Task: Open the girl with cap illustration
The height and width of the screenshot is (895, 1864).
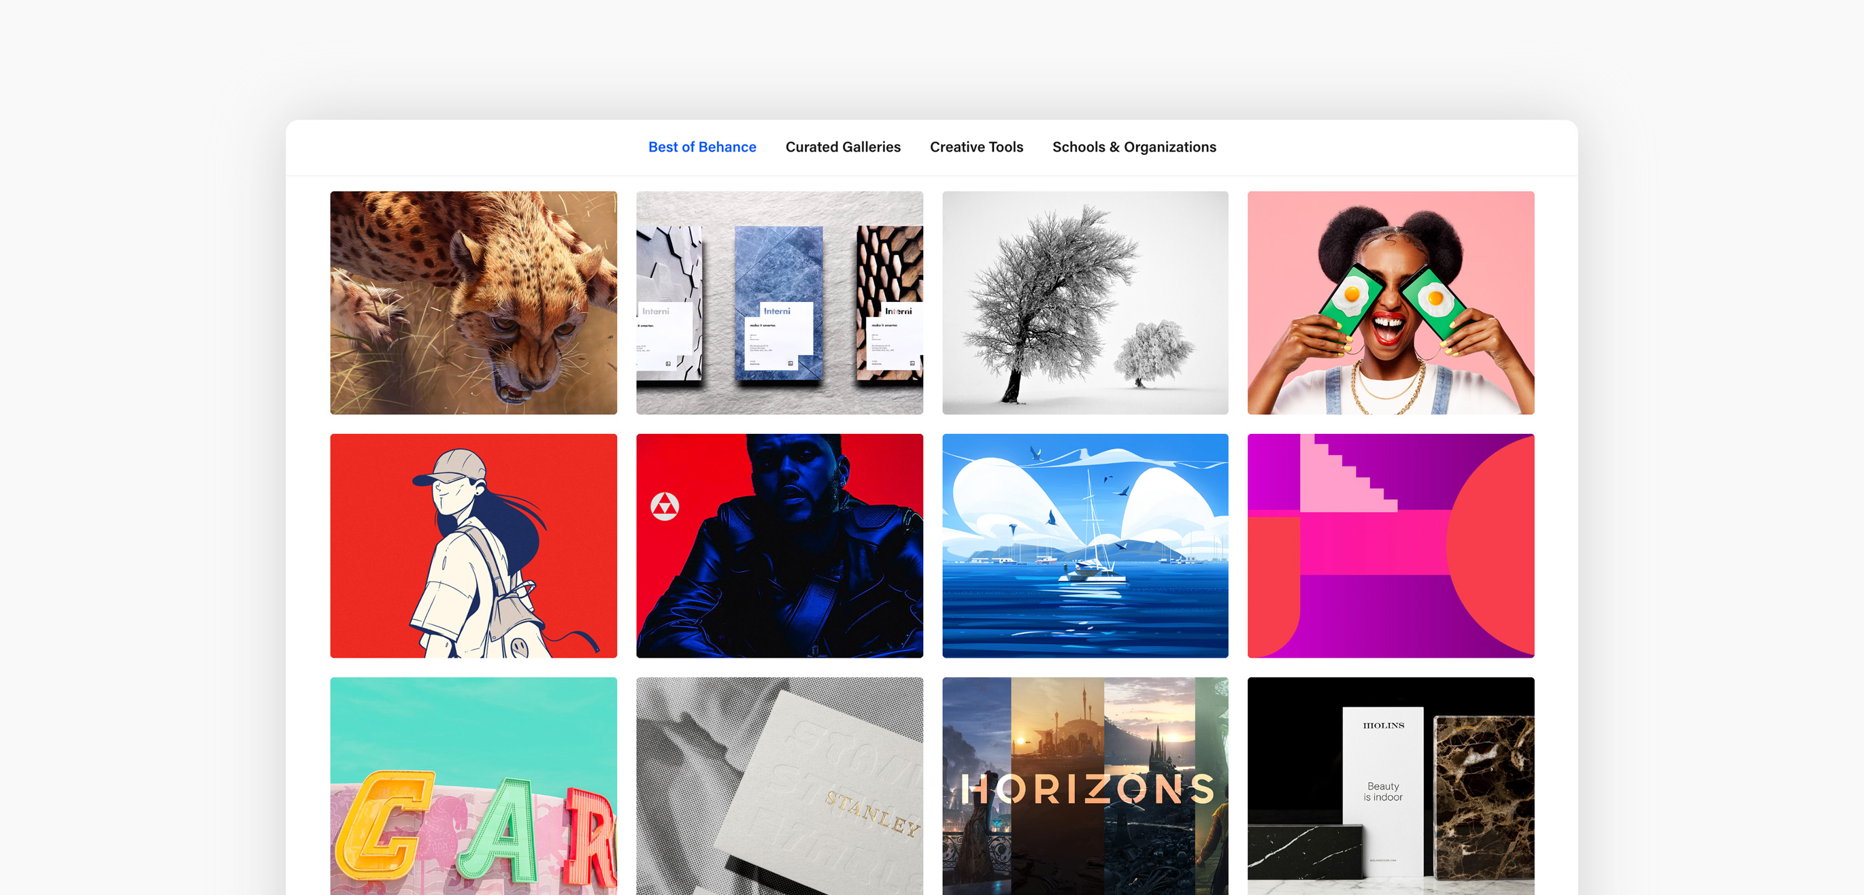Action: [x=473, y=545]
